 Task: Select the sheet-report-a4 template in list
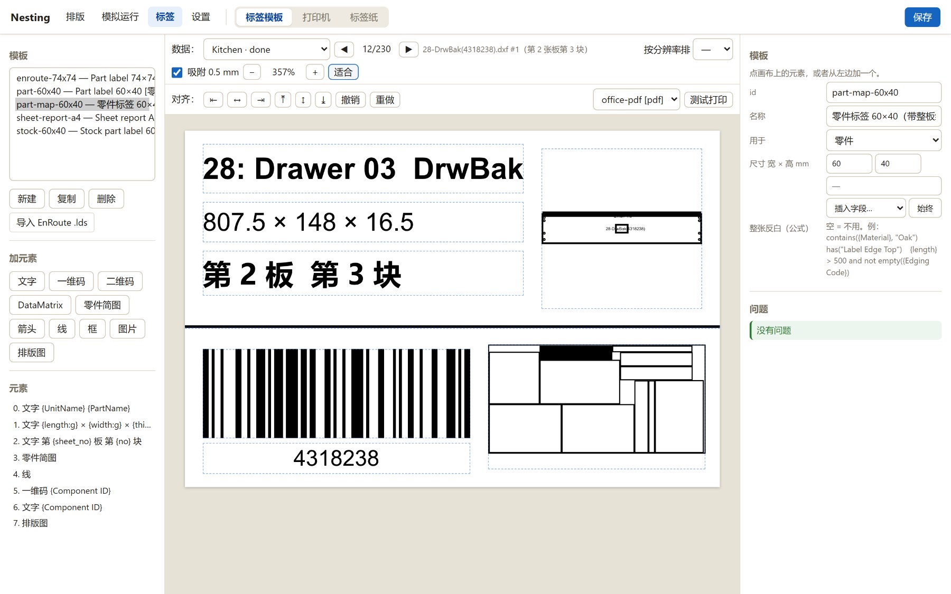pos(82,118)
